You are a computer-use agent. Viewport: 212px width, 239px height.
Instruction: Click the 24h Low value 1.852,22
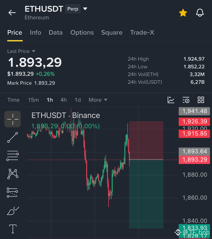pyautogui.click(x=194, y=67)
